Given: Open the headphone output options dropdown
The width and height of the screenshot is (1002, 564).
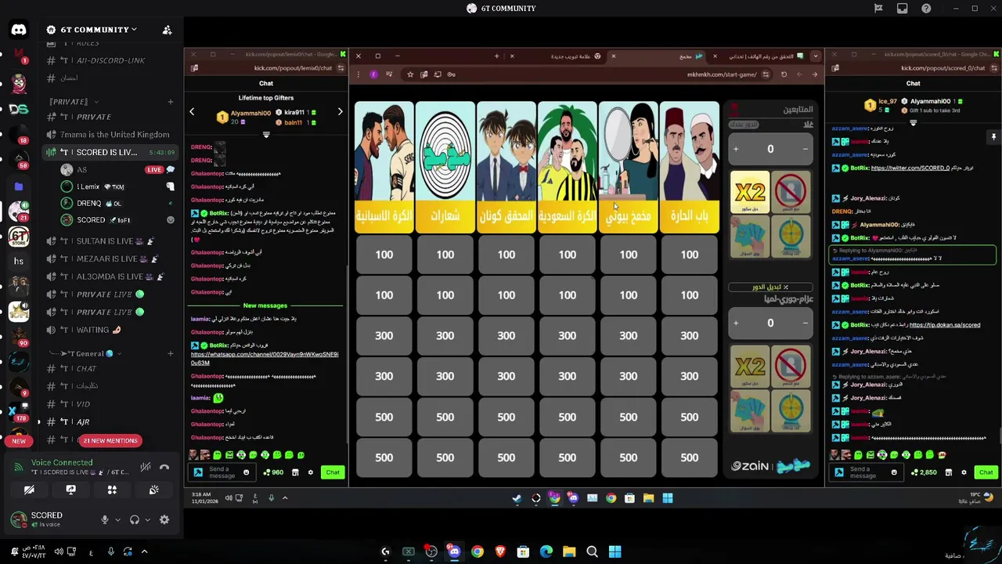Looking at the screenshot, I should click(x=147, y=519).
